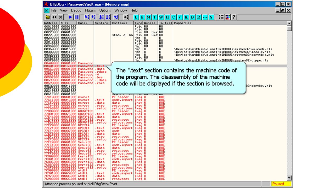This screenshot has width=335, height=188.
Task: Open the Plugins menu
Action: (90, 10)
